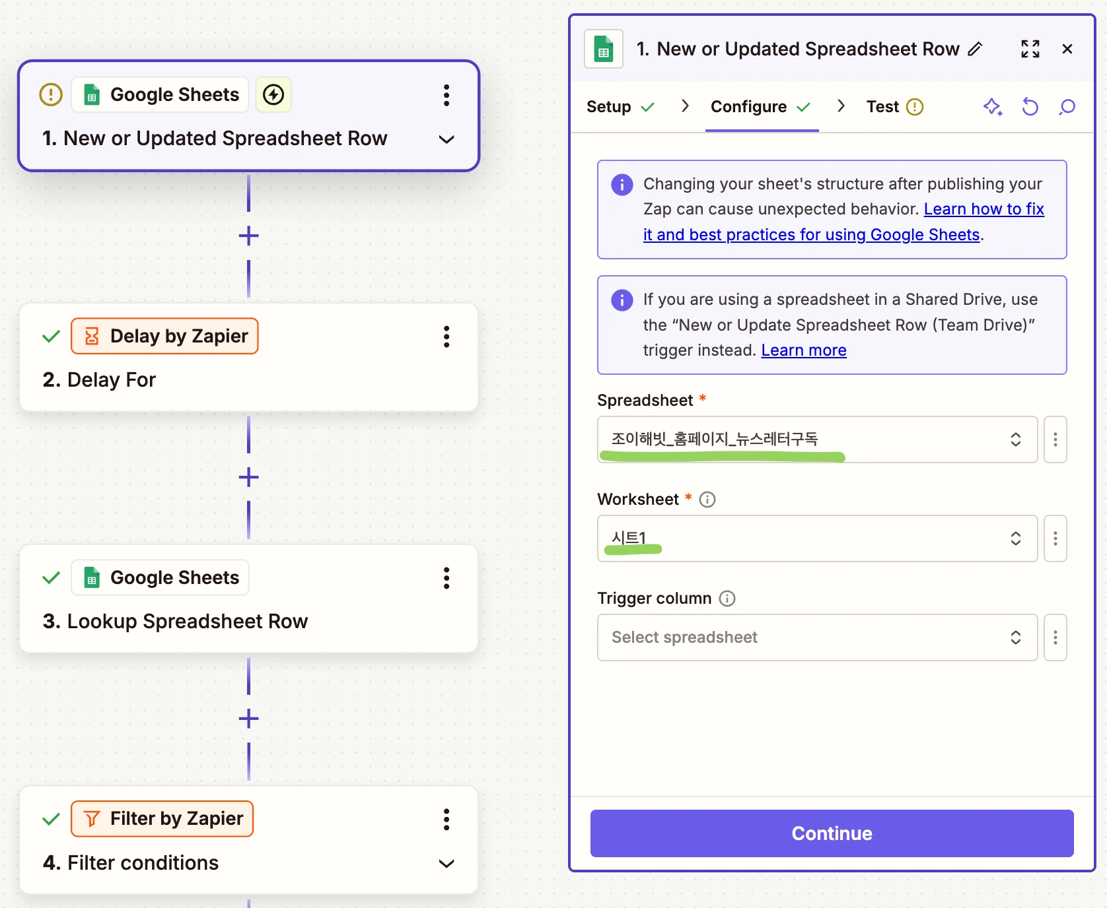This screenshot has height=908, width=1107.
Task: Expand the editor panel to fullscreen
Action: tap(1030, 49)
